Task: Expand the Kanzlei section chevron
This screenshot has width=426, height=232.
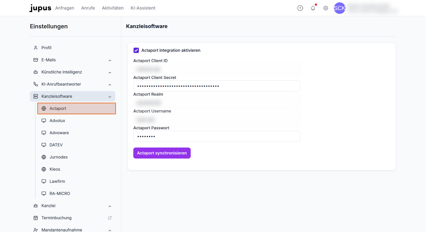Action: tap(110, 206)
